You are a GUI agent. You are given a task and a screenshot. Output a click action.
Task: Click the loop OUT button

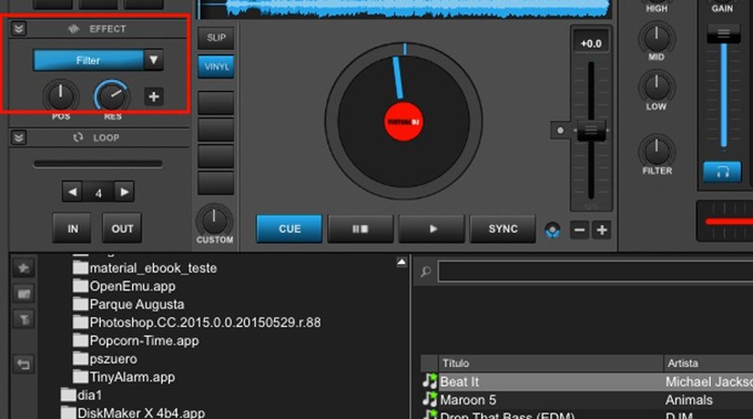pos(122,229)
